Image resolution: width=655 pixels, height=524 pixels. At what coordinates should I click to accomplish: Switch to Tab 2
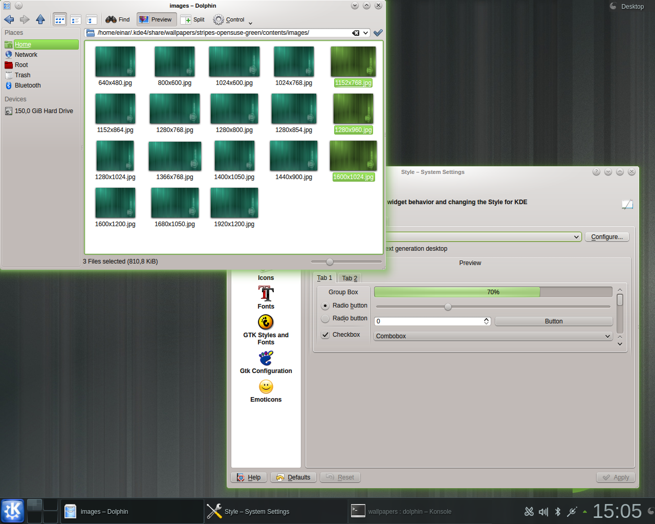[350, 278]
